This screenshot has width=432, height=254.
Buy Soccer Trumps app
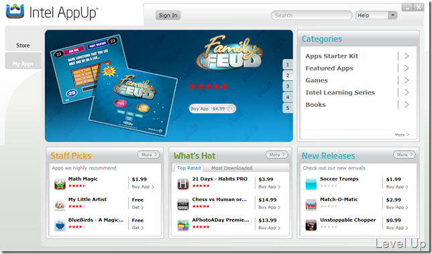[x=397, y=186]
